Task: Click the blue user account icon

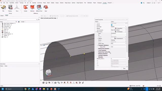Action: 141,3
